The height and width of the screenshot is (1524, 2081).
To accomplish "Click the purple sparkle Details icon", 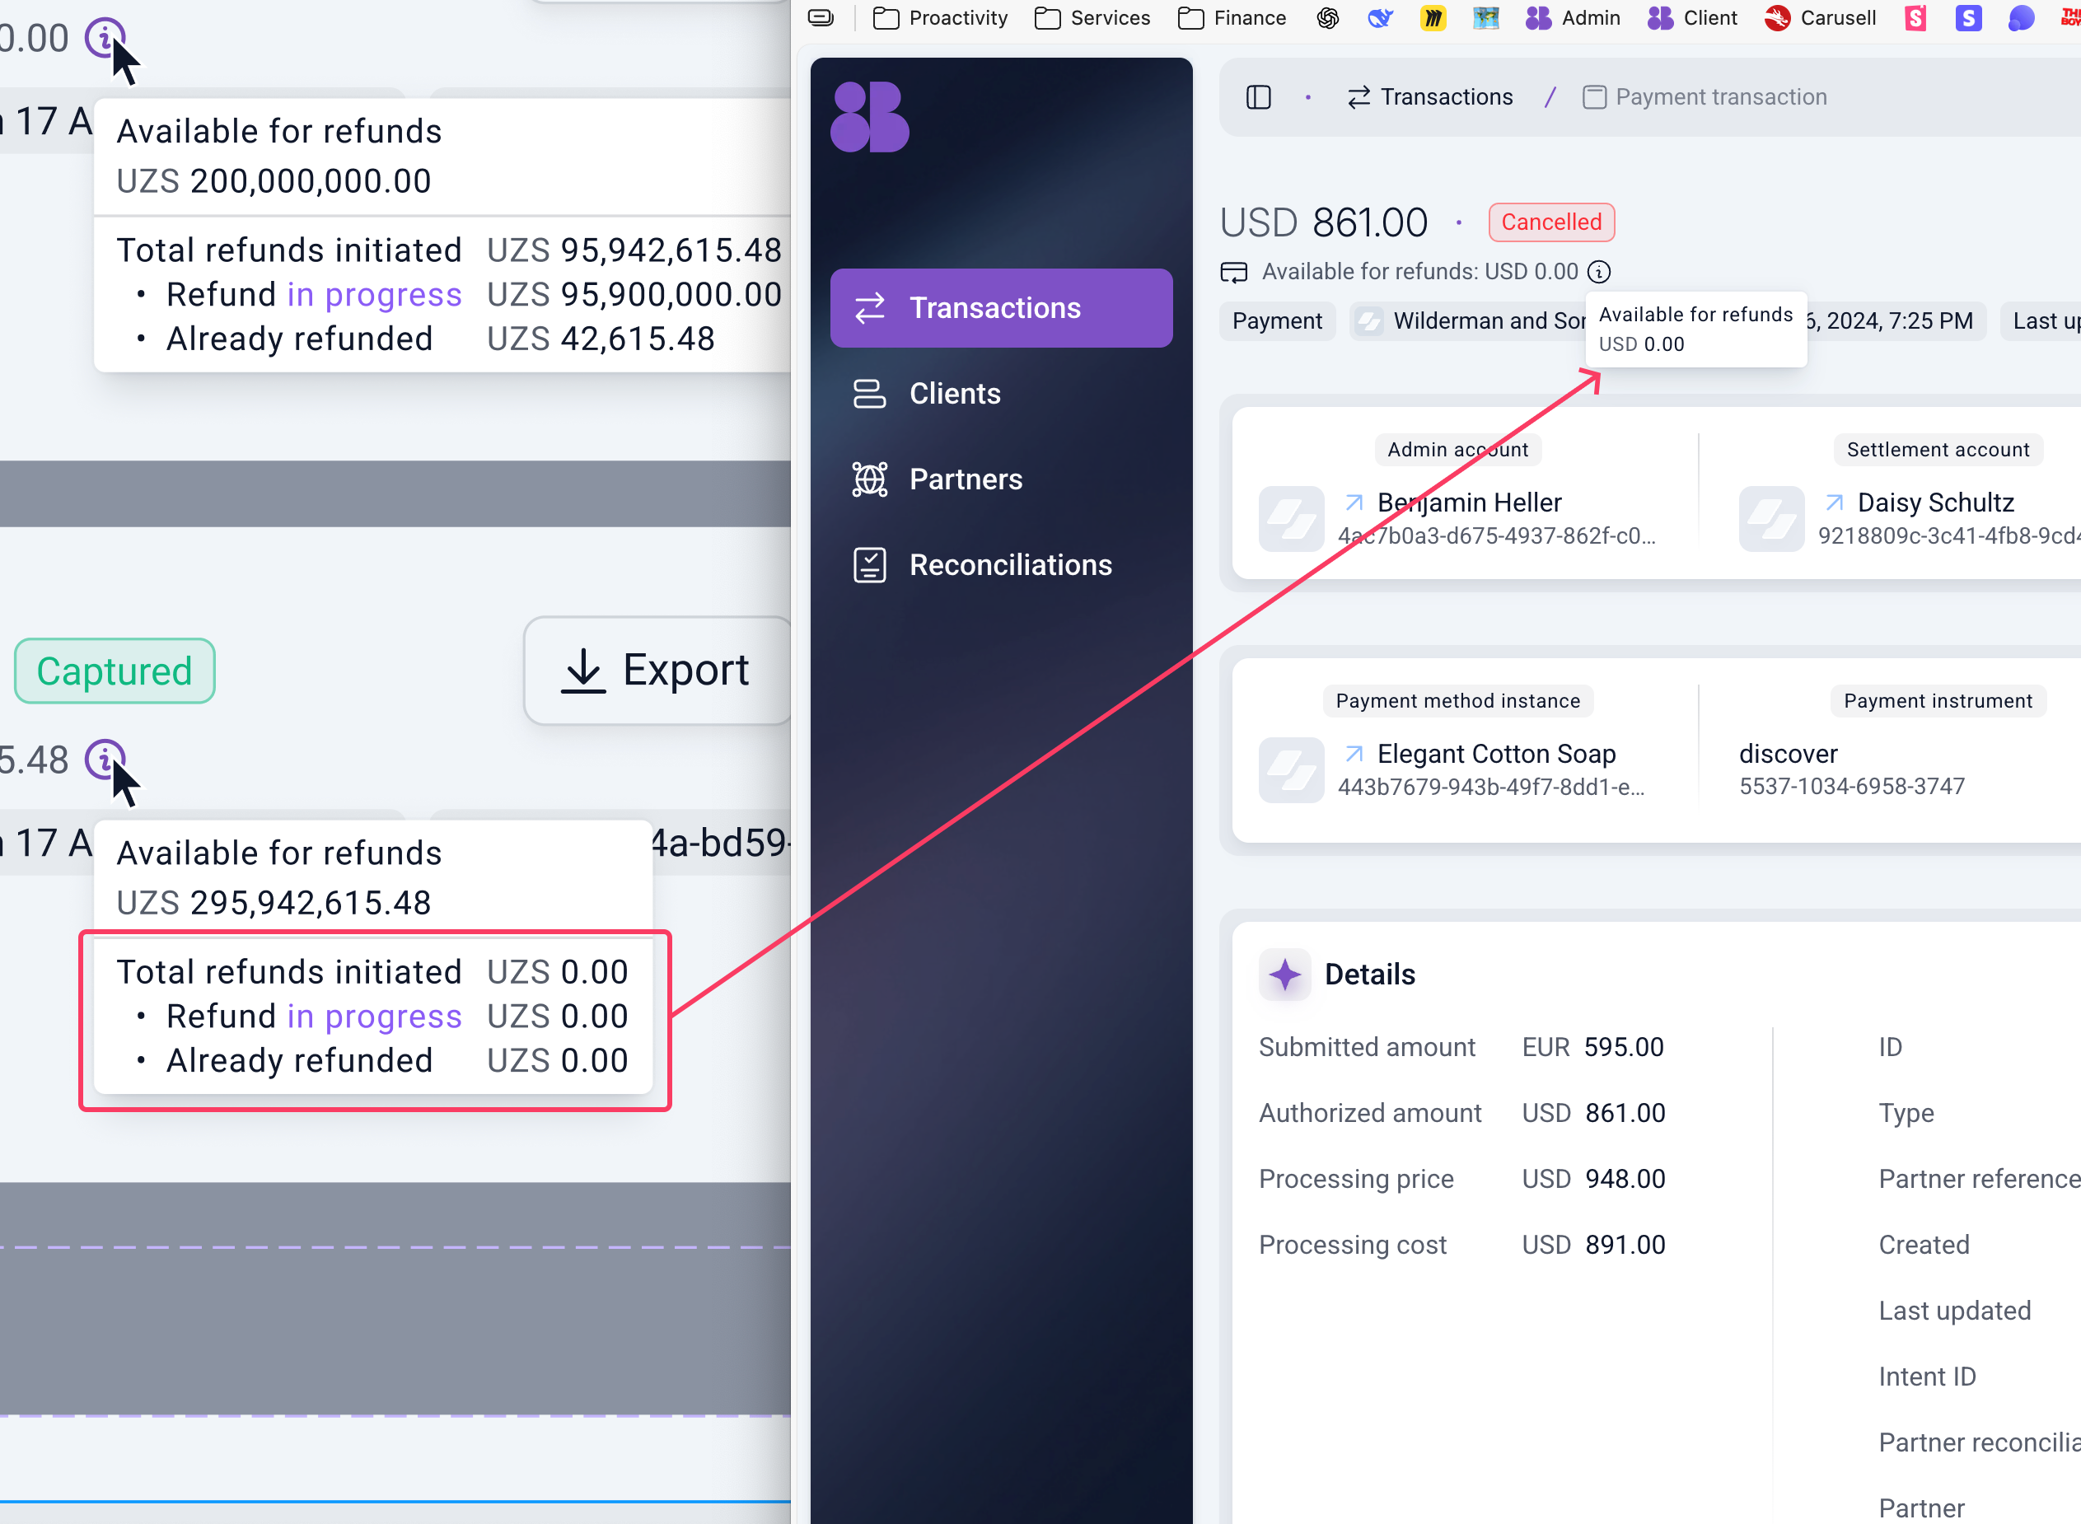I will pyautogui.click(x=1285, y=975).
